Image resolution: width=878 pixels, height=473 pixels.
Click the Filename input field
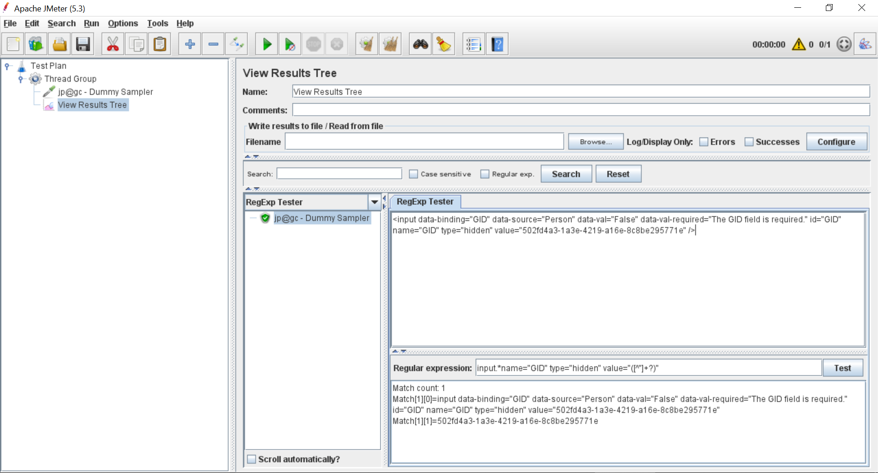(x=424, y=142)
